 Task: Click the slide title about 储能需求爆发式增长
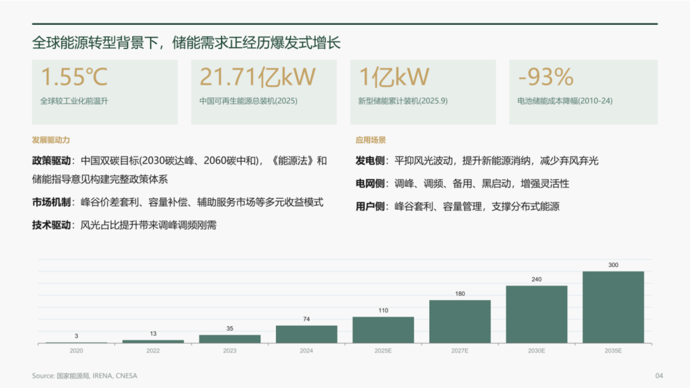coord(186,43)
